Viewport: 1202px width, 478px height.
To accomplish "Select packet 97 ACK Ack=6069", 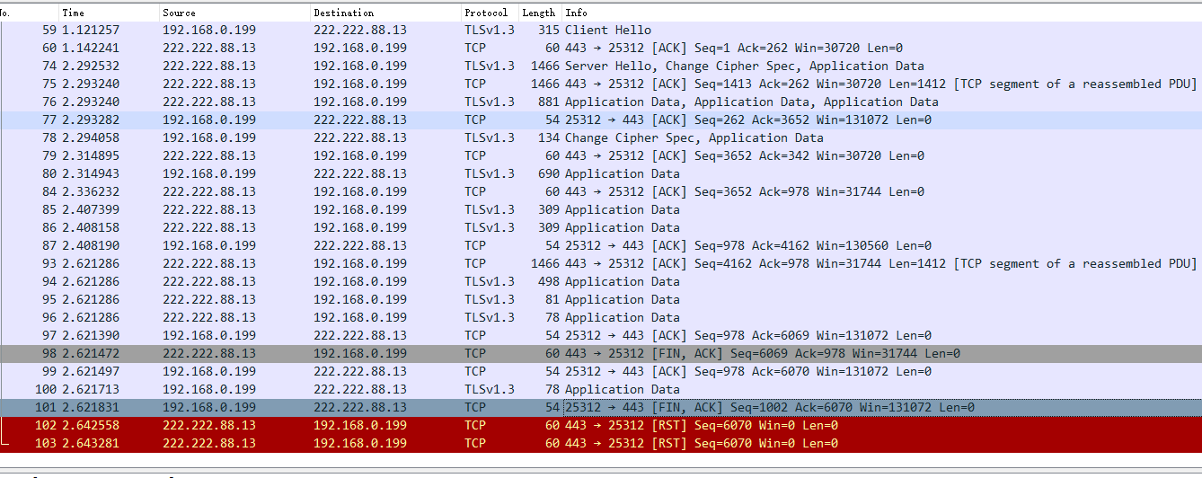I will pyautogui.click(x=601, y=336).
